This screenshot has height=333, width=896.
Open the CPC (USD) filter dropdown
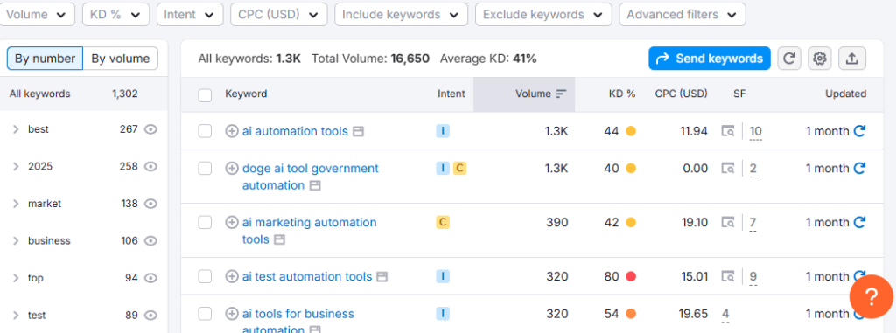(279, 15)
